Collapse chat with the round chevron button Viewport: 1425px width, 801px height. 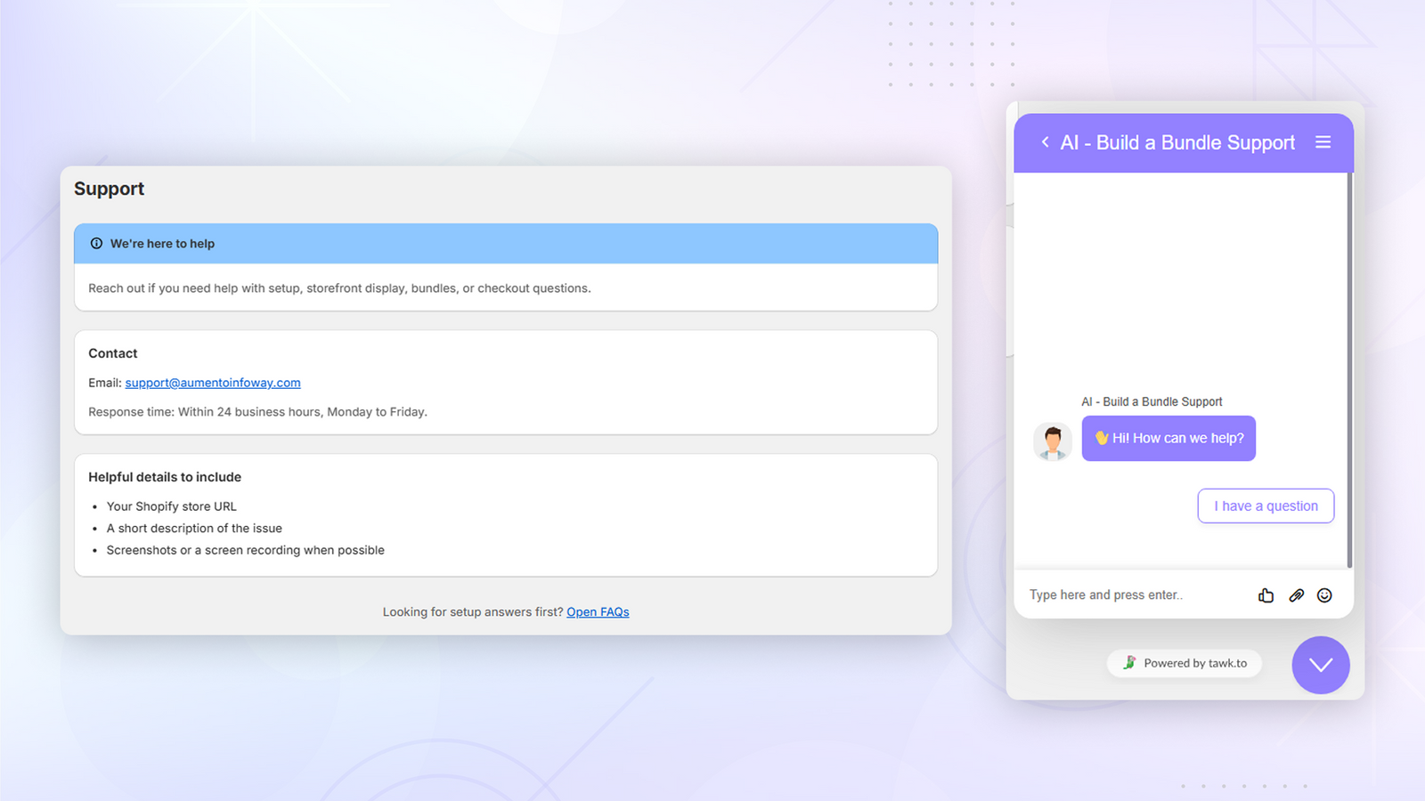pyautogui.click(x=1321, y=665)
